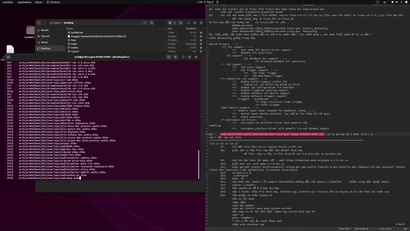Go forward in the Files window
The width and height of the screenshot is (410, 231).
[44, 23]
